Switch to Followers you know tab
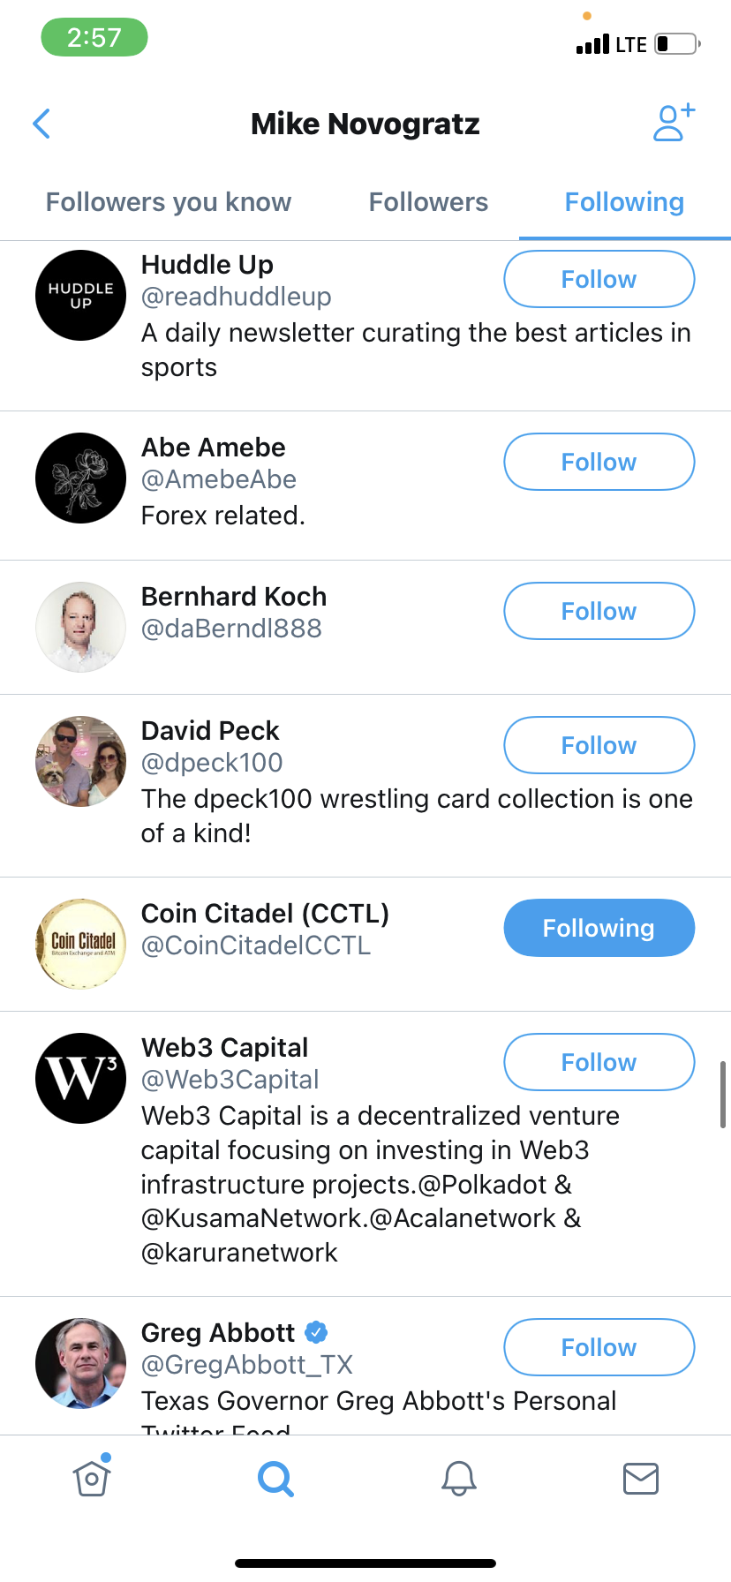This screenshot has height=1582, width=731. [169, 202]
